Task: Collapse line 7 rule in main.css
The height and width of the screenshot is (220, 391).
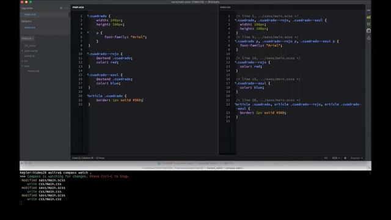Action: click(x=236, y=41)
